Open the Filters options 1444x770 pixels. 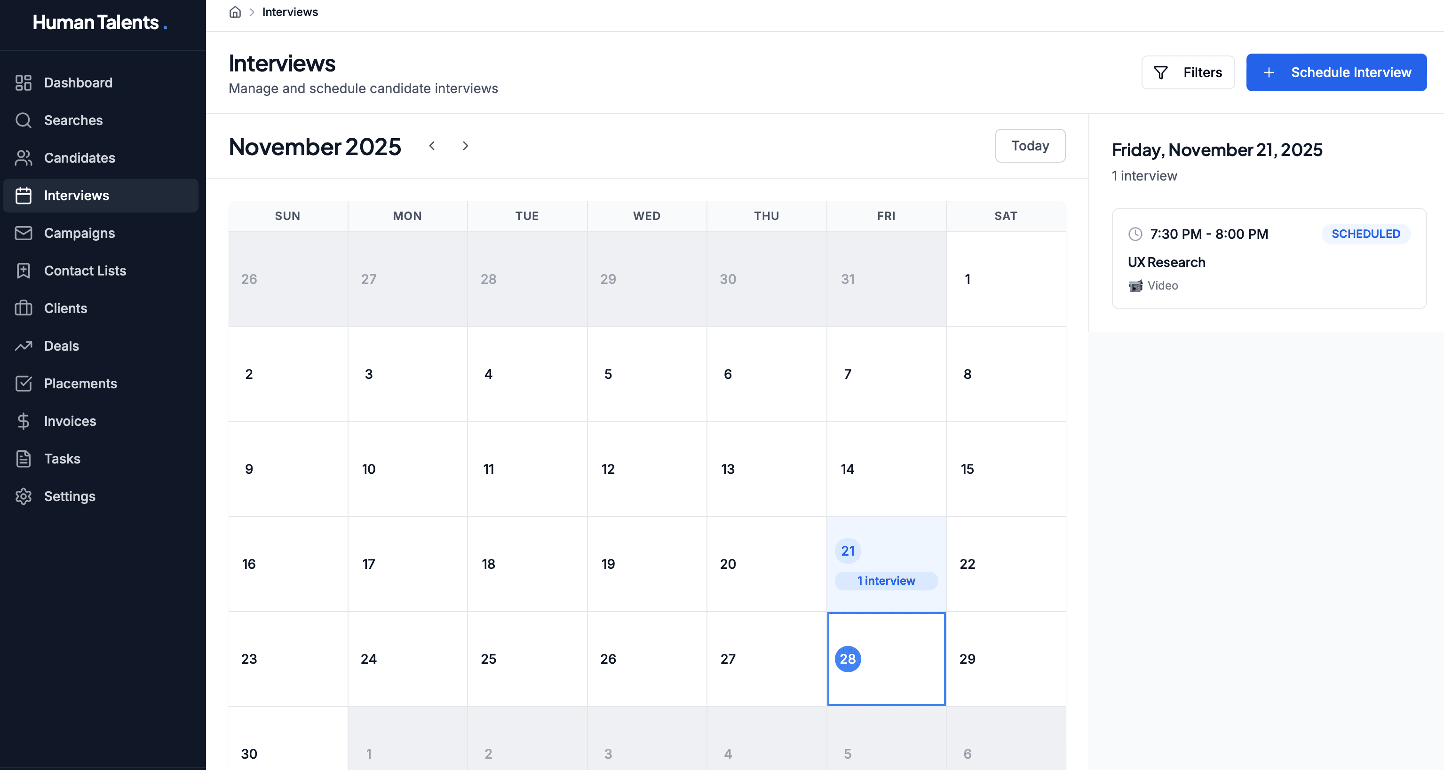coord(1188,72)
